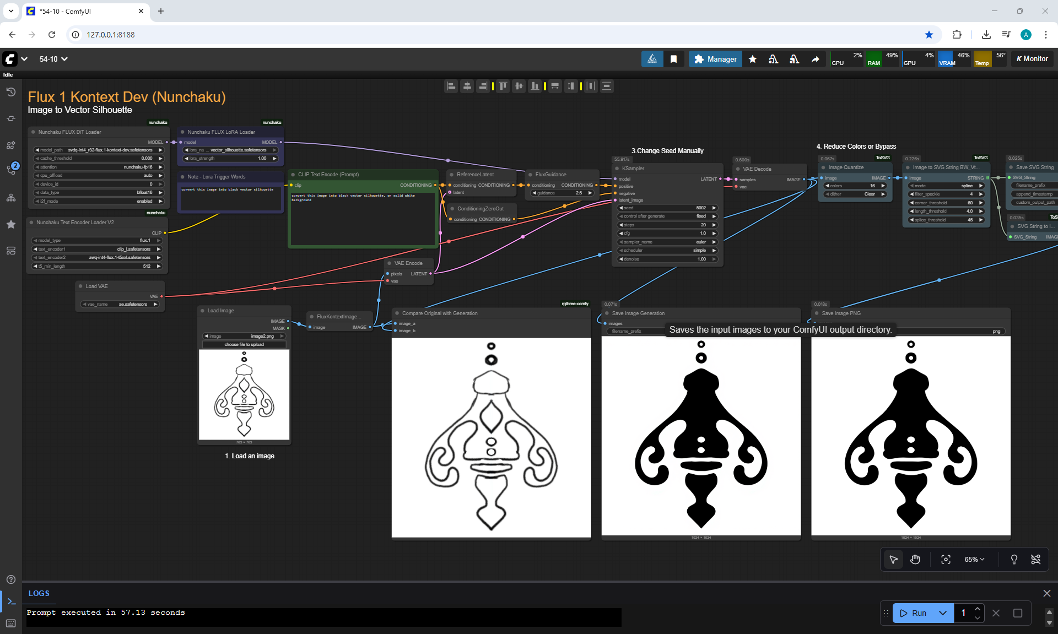Collapse the KSampler node via its dot
Viewport: 1058px width, 634px height.
coord(617,169)
